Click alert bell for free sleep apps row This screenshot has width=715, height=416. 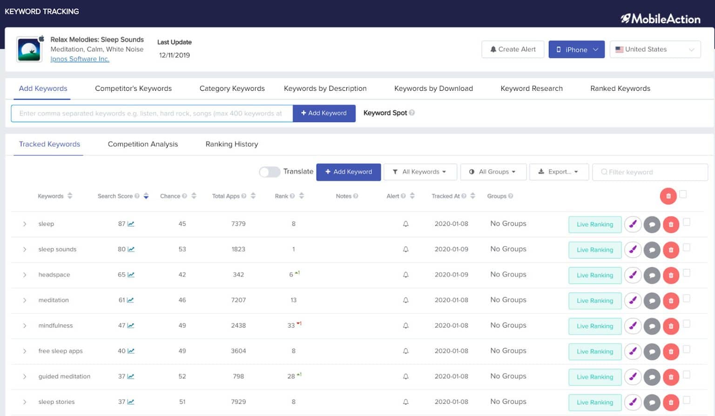click(405, 351)
